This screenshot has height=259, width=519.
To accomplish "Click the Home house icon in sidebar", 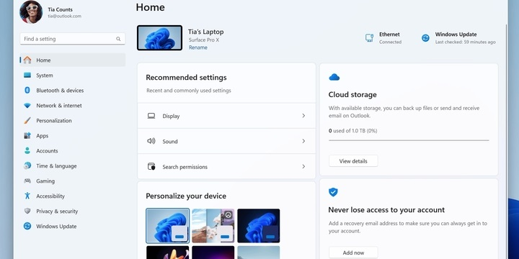I will click(27, 60).
